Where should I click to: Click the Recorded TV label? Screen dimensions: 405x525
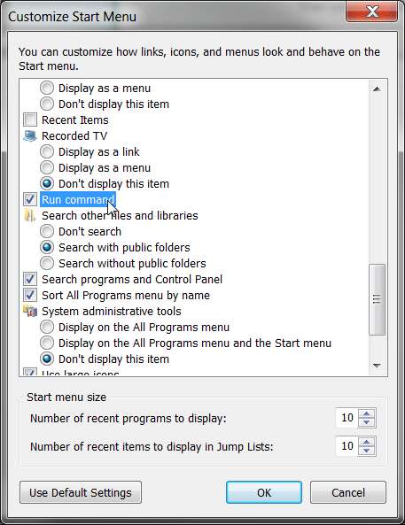[x=74, y=136]
